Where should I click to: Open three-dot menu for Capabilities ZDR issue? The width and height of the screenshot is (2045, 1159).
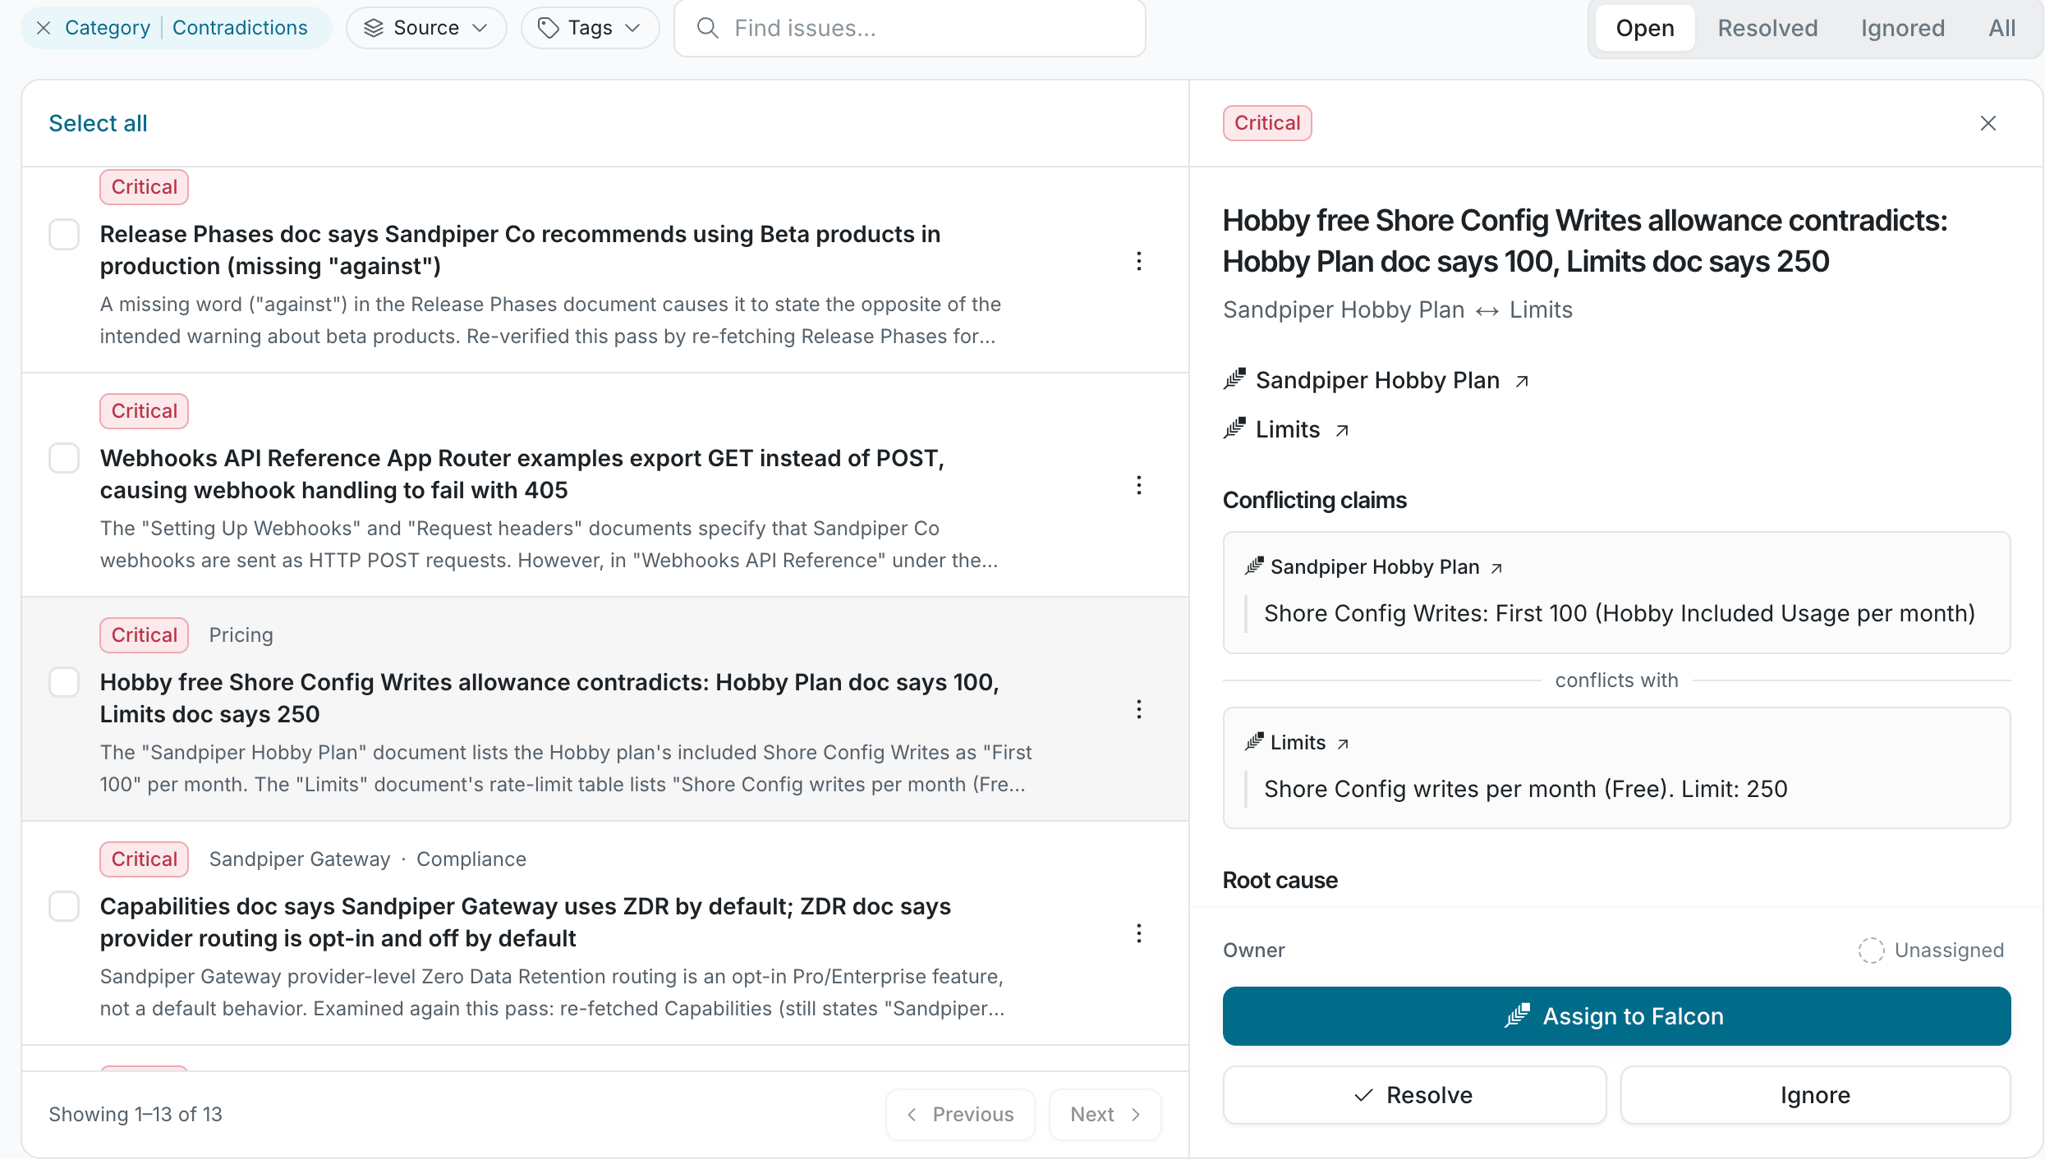[x=1139, y=933]
